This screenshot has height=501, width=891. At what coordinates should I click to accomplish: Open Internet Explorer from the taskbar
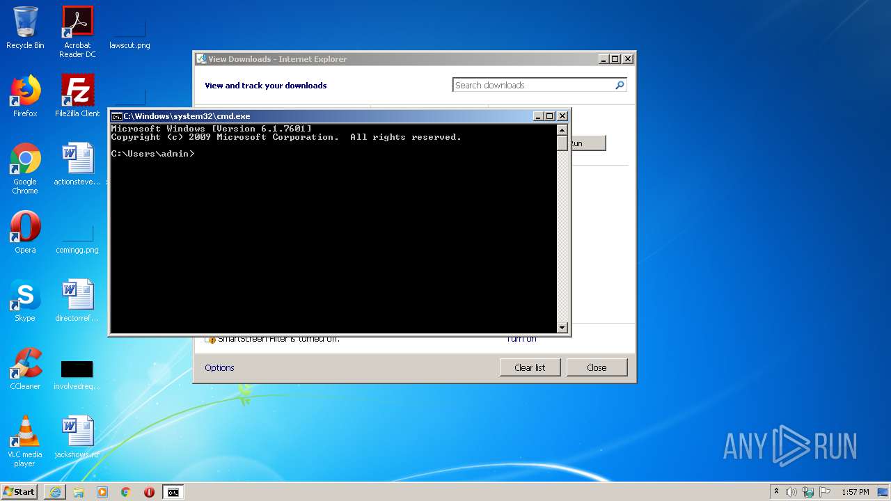tap(55, 492)
